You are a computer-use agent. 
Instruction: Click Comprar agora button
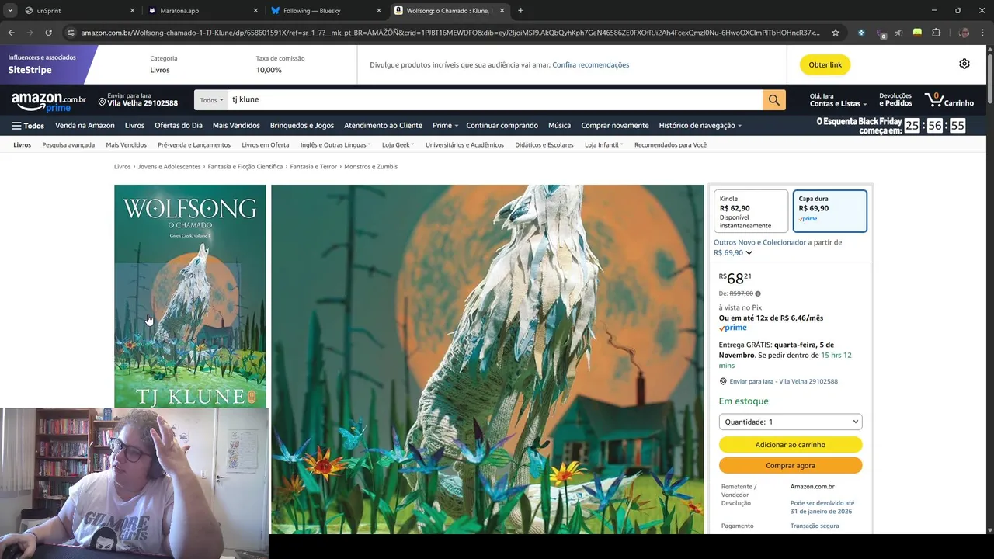point(791,465)
